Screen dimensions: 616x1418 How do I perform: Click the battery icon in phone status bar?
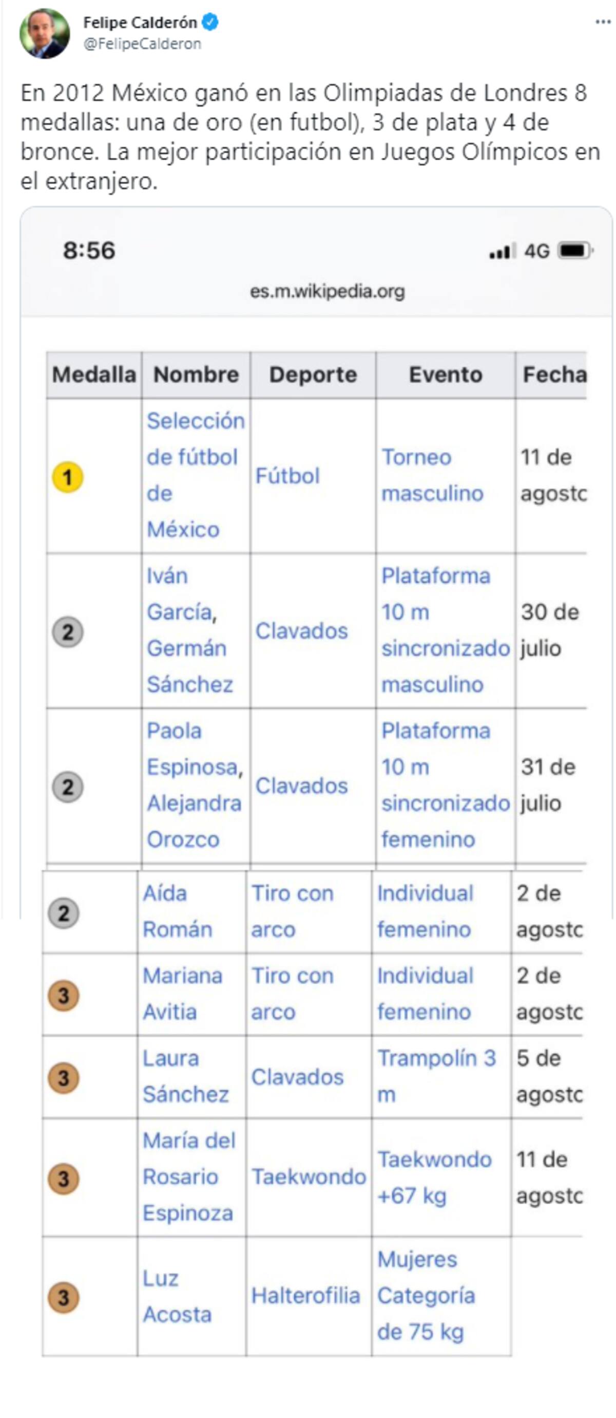(575, 251)
